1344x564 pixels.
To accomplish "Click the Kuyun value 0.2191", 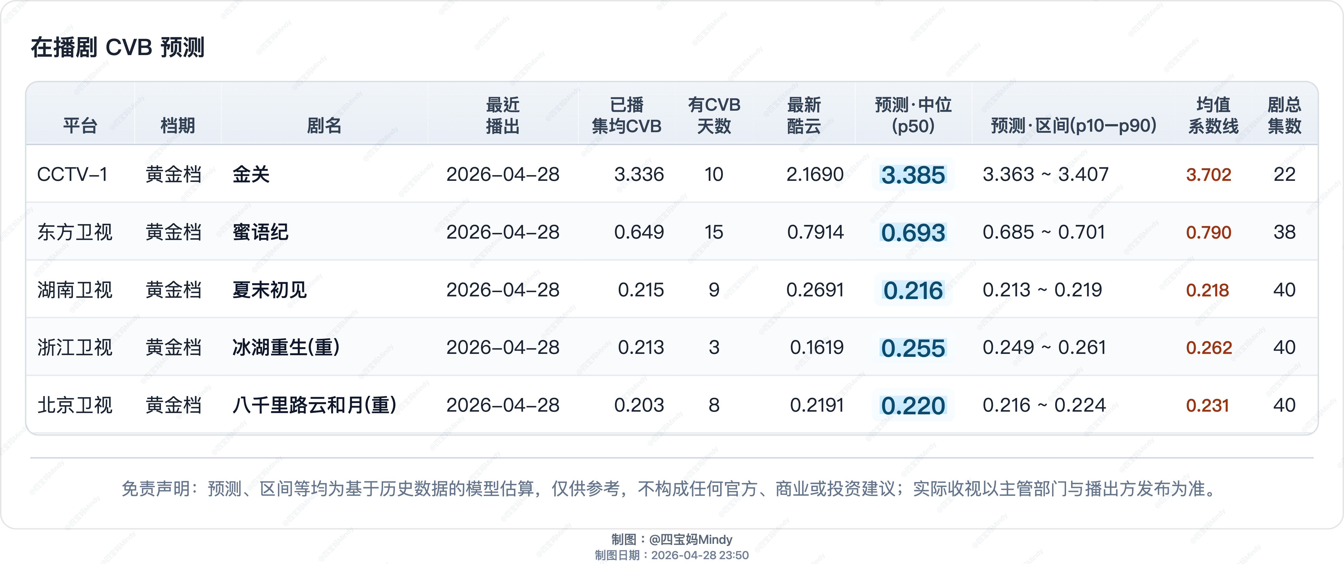I will click(817, 405).
